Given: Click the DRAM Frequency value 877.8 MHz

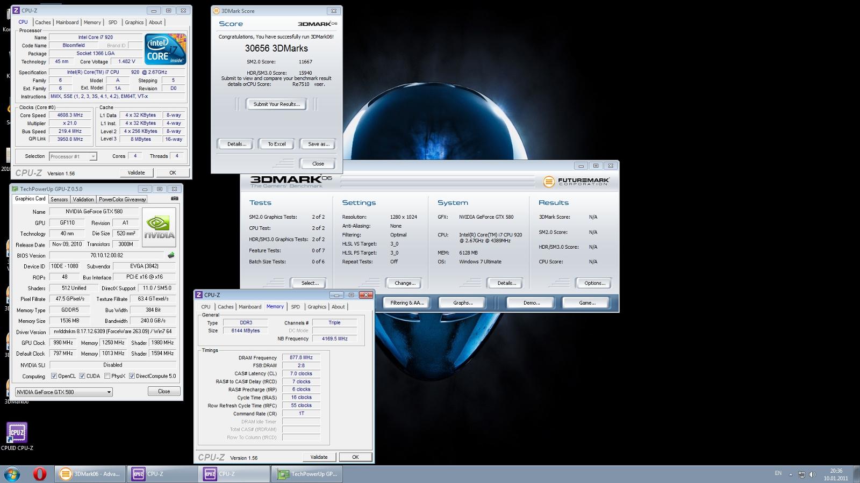Looking at the screenshot, I should [x=301, y=357].
